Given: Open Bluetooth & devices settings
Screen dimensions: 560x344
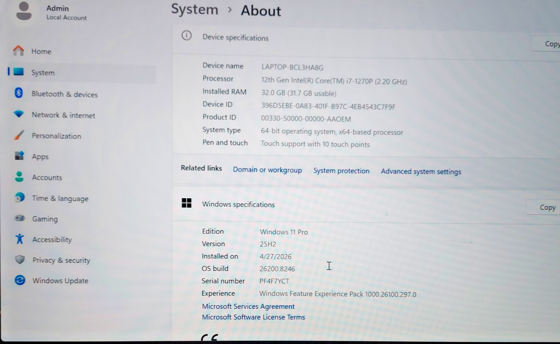Looking at the screenshot, I should (x=65, y=94).
